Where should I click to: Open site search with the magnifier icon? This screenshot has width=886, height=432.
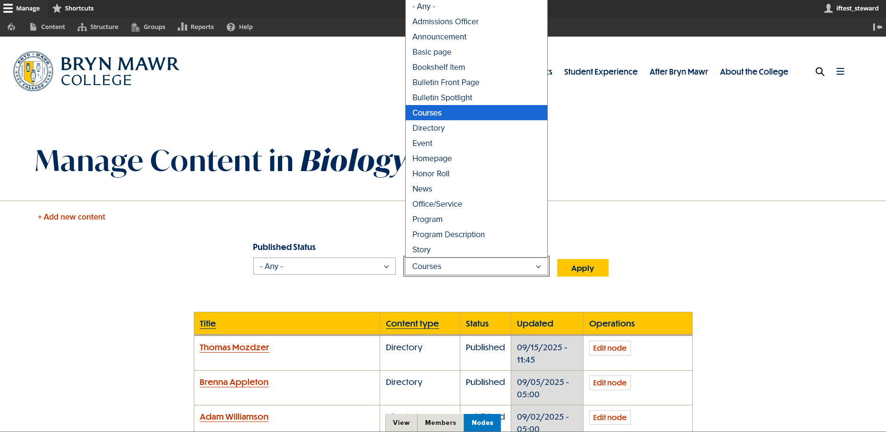(820, 71)
